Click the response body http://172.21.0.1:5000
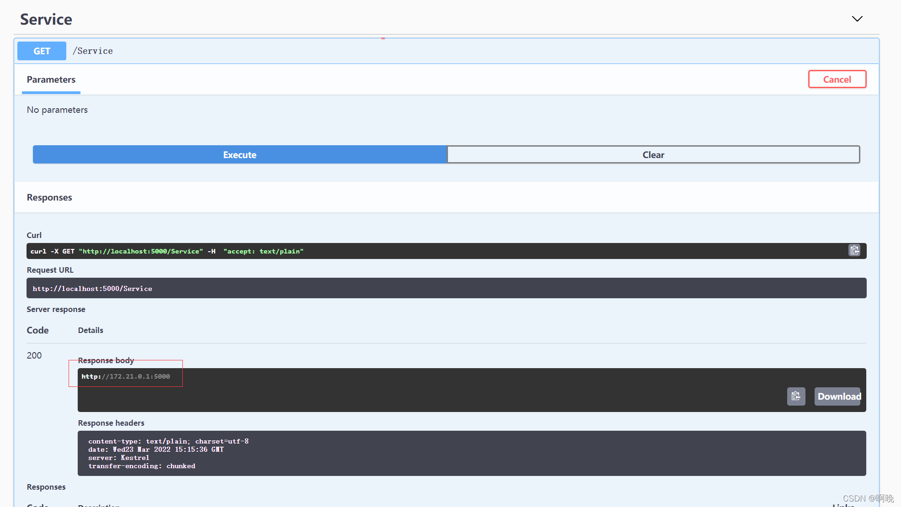Image resolution: width=901 pixels, height=507 pixels. coord(126,376)
